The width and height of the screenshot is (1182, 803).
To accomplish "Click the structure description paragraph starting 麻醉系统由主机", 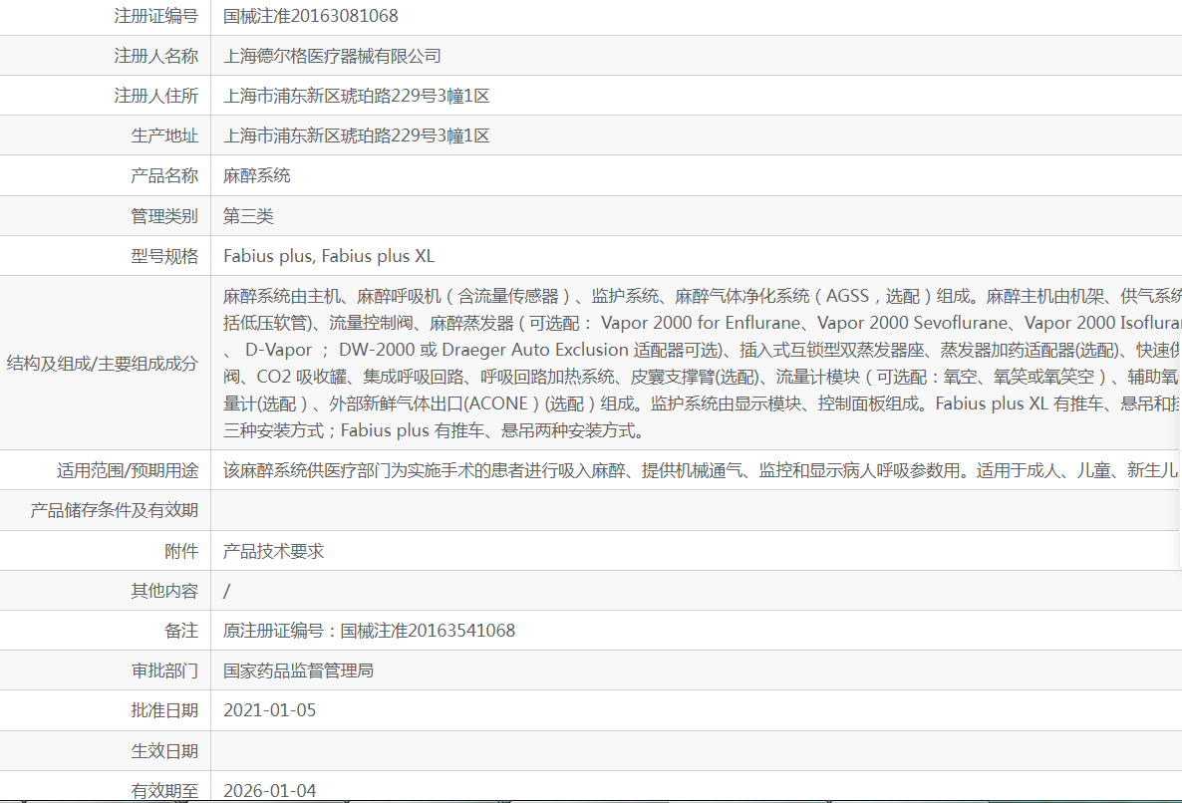I will point(703,363).
